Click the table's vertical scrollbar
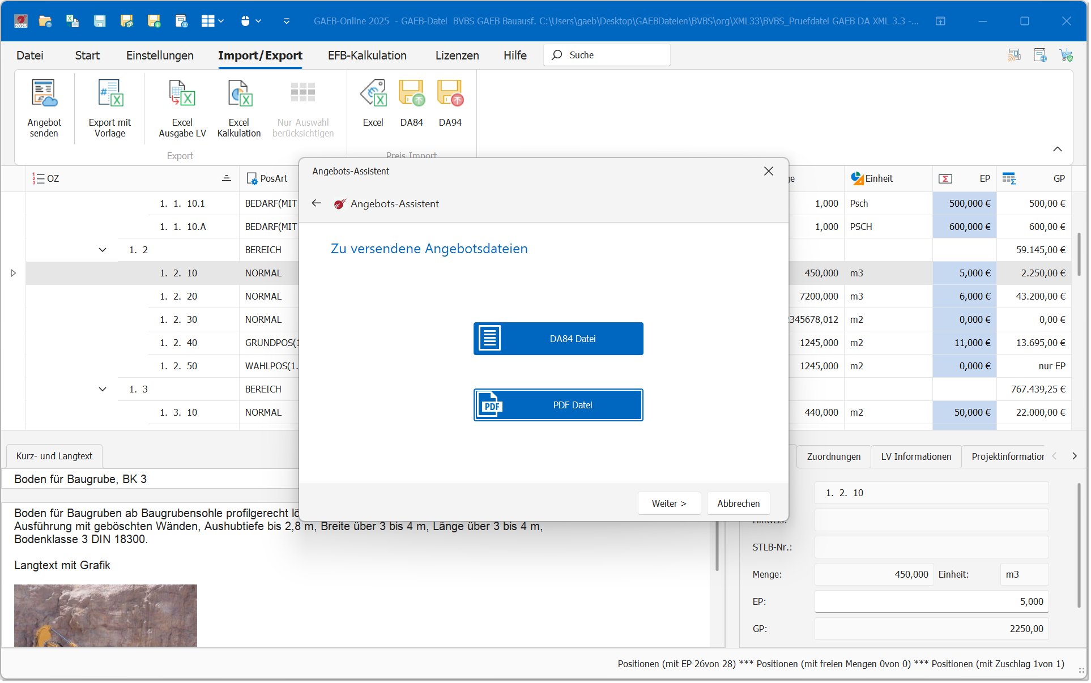Viewport: 1091px width, 683px height. click(x=1079, y=255)
